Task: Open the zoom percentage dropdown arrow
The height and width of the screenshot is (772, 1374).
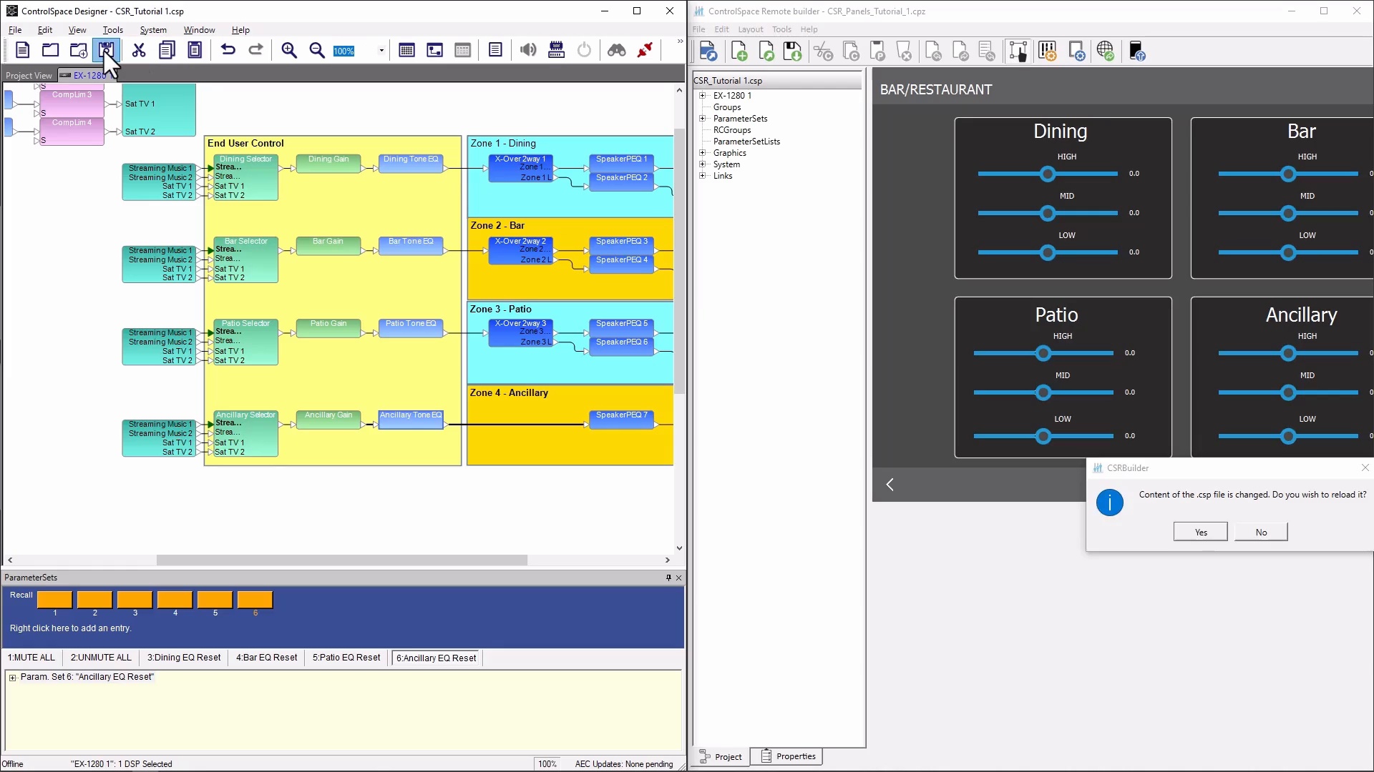Action: pyautogui.click(x=381, y=51)
